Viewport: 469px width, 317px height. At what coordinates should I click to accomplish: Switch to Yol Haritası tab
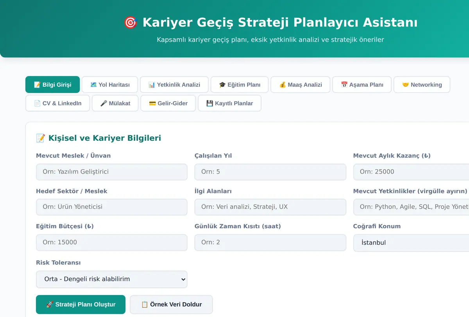click(x=110, y=84)
